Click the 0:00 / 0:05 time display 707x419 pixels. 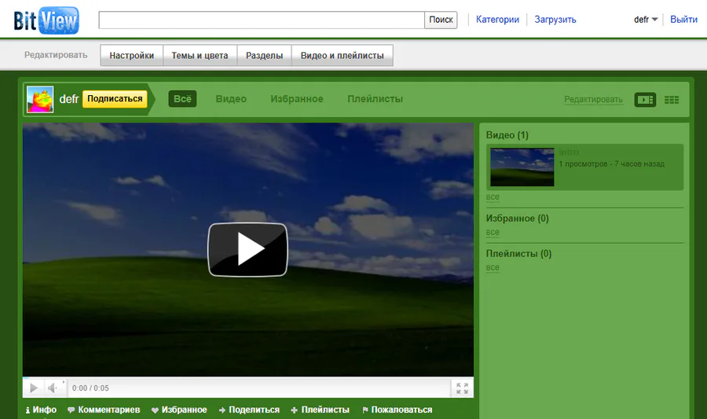coord(90,388)
